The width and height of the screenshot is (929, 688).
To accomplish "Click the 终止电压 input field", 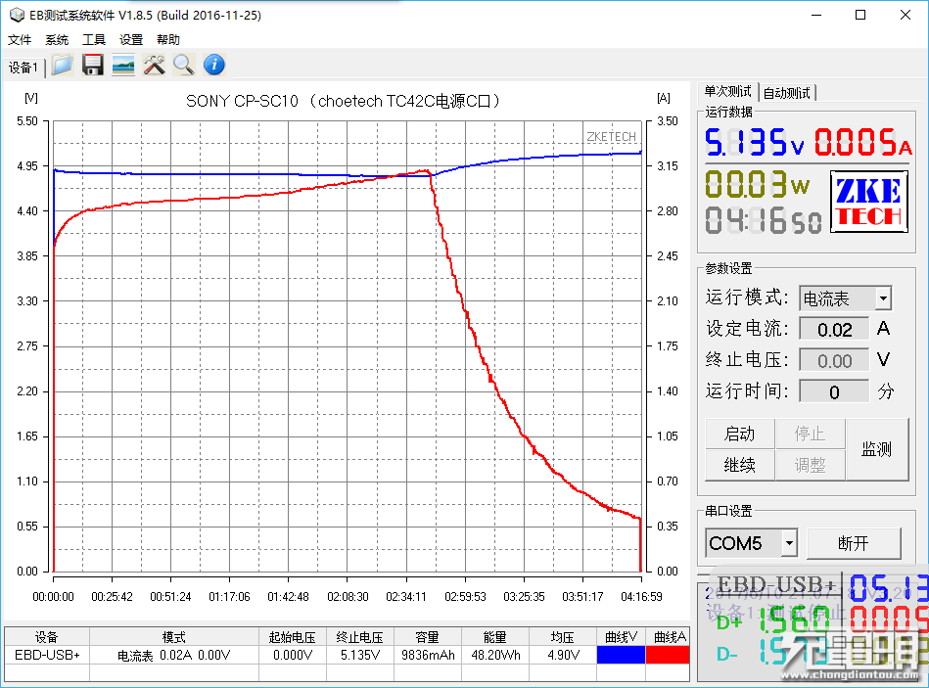I will [834, 360].
